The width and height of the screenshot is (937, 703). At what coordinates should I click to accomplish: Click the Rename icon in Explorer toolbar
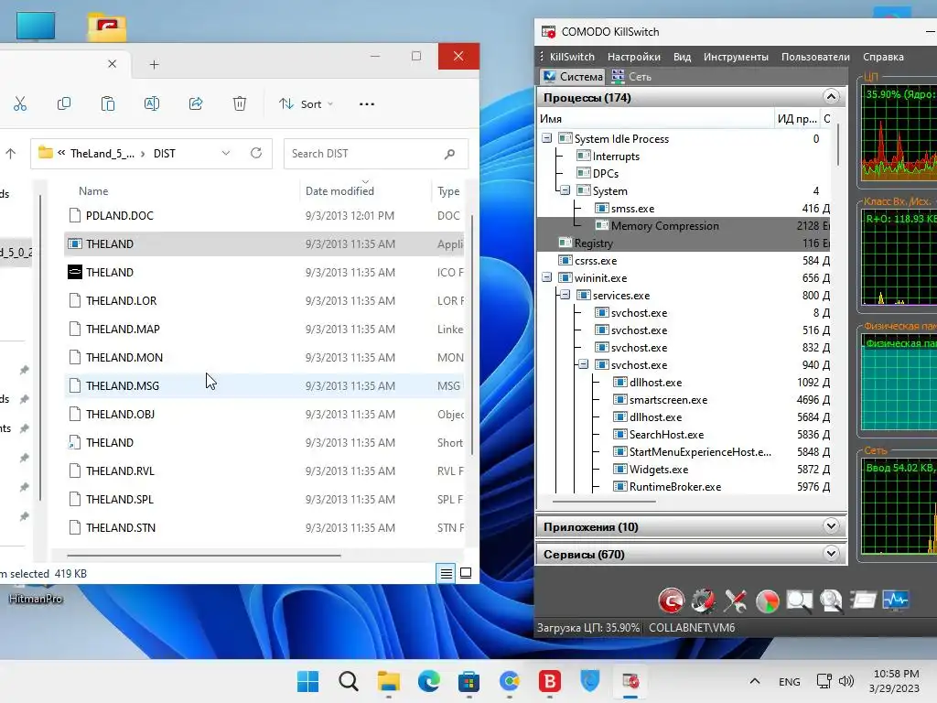click(x=152, y=104)
